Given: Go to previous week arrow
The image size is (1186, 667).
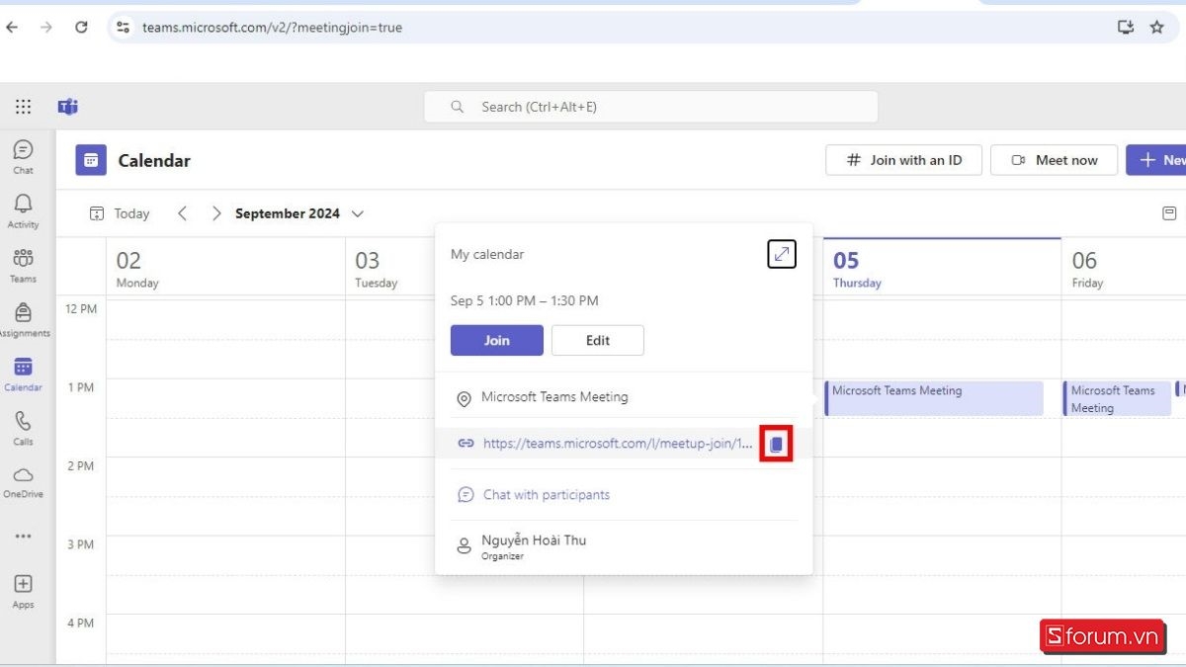Looking at the screenshot, I should pos(182,213).
